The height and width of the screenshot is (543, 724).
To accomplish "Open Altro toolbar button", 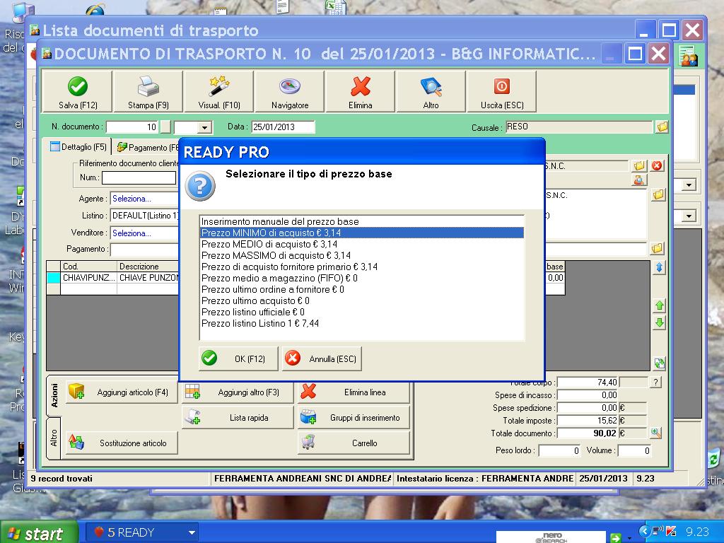I will coord(431,91).
